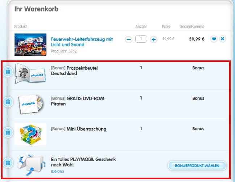Click Bonus label in DVD-ROM Piraten row
The width and height of the screenshot is (235, 182).
point(198,99)
